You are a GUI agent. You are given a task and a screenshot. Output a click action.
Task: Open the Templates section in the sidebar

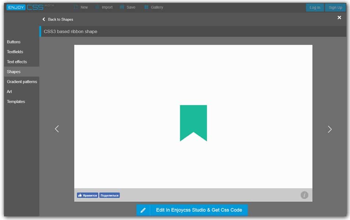[16, 101]
